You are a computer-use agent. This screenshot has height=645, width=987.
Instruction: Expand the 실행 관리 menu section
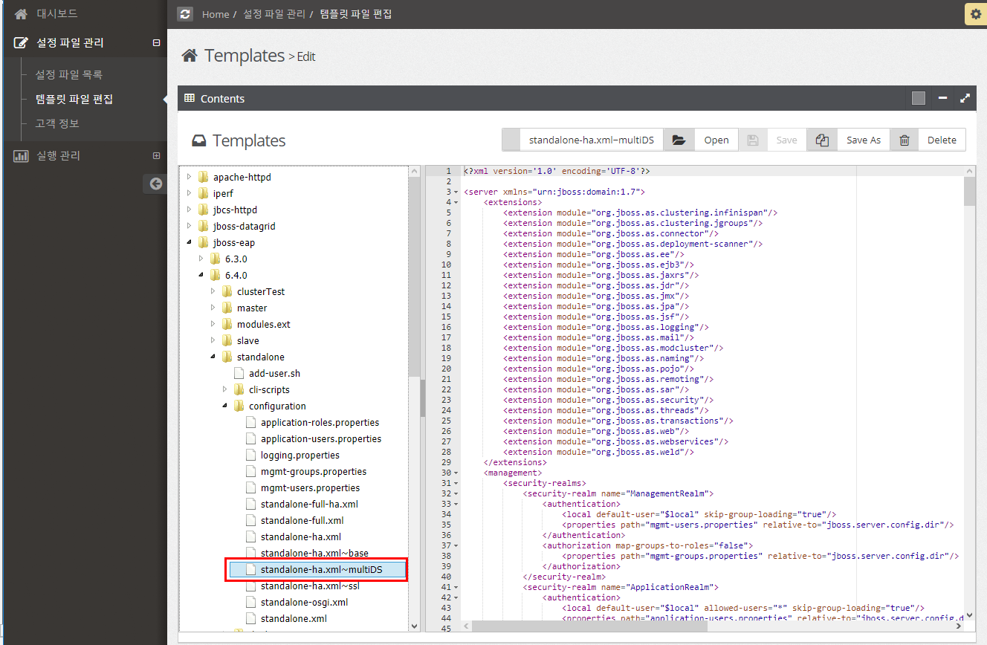[x=156, y=156]
